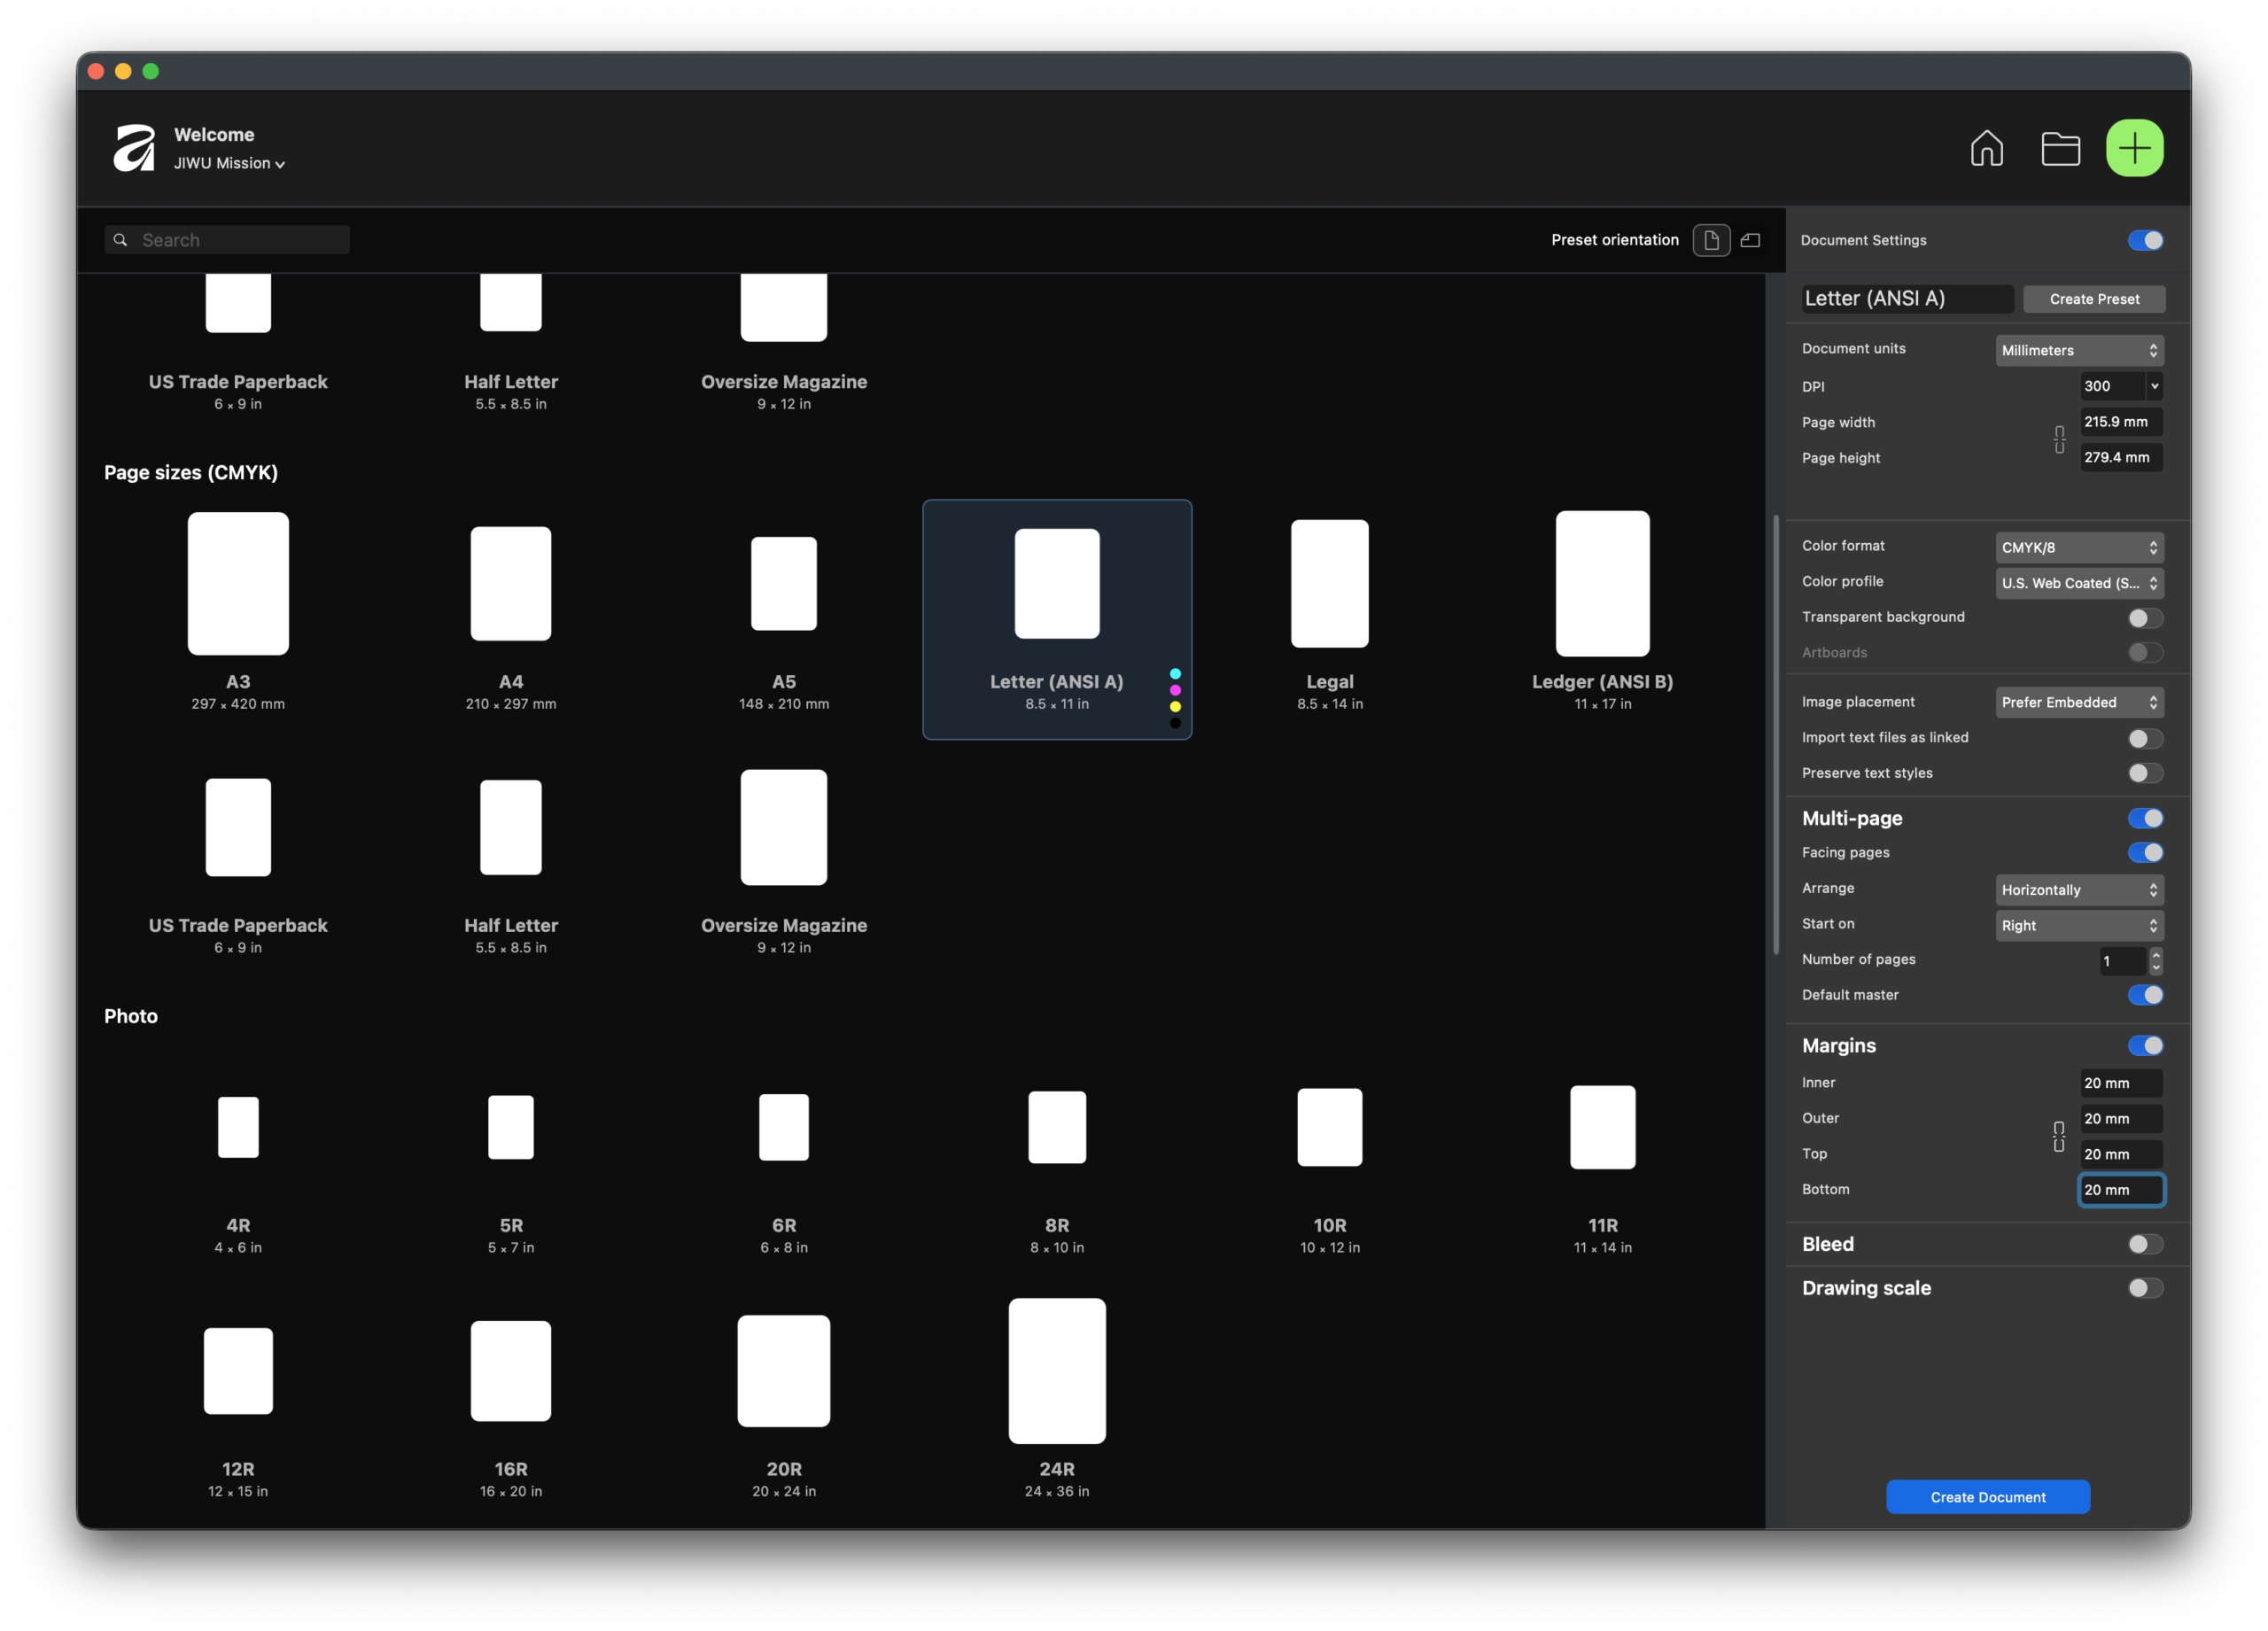The height and width of the screenshot is (1631, 2268).
Task: Open the Document units dropdown
Action: coord(2078,350)
